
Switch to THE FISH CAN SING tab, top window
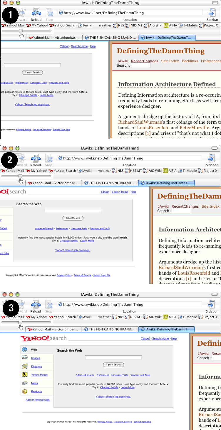tap(110, 38)
